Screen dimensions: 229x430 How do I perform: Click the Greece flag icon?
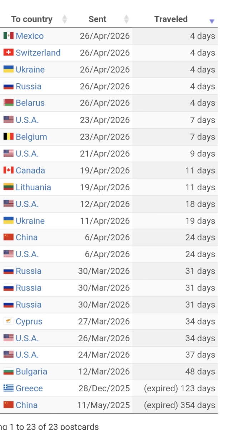[x=9, y=388]
